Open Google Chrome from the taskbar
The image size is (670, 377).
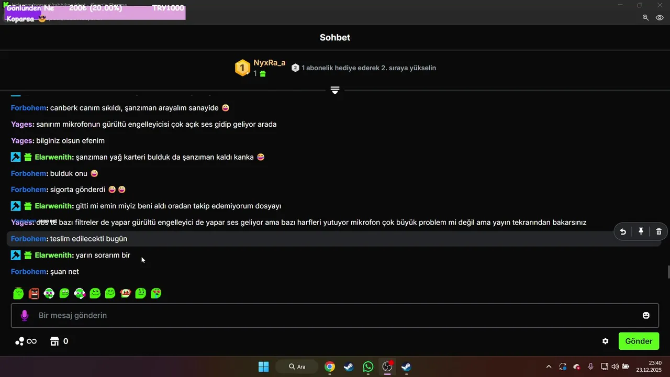click(x=329, y=367)
